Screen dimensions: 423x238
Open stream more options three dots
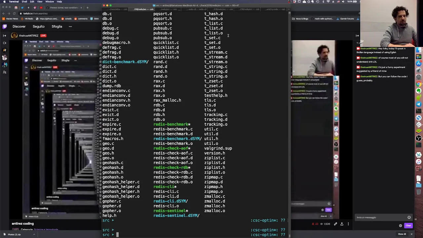[348, 224]
